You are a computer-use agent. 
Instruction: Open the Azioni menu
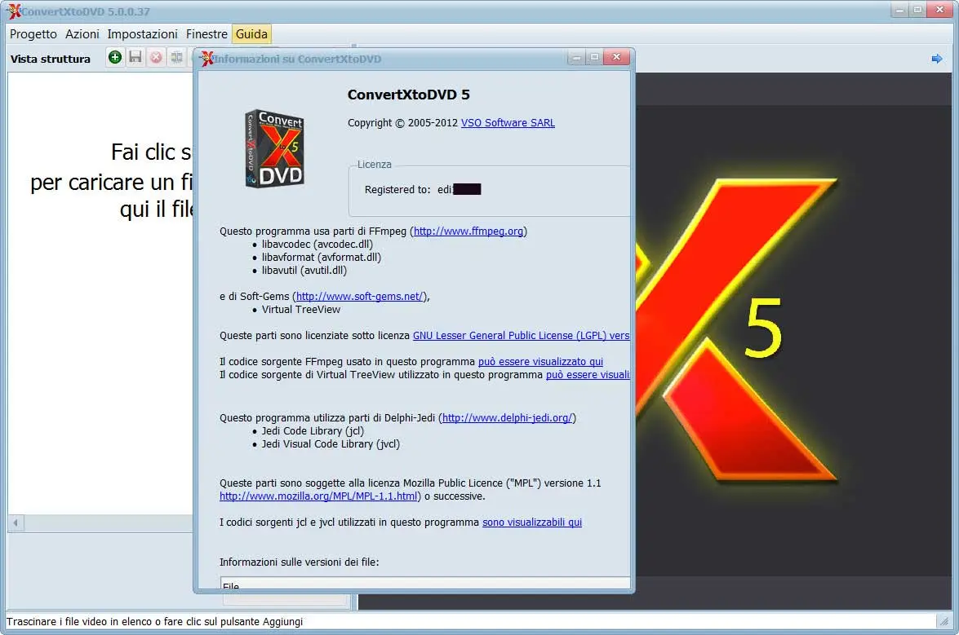tap(82, 35)
